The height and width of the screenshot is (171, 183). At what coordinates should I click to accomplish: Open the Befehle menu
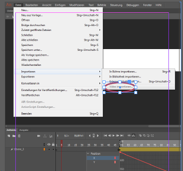(x=102, y=5)
